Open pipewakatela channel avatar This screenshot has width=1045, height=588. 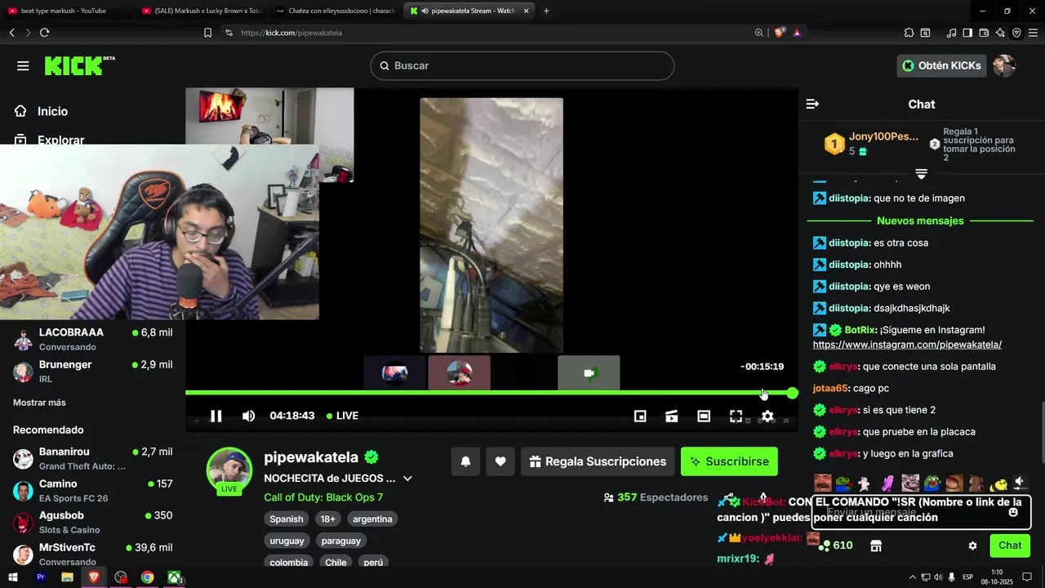point(229,470)
